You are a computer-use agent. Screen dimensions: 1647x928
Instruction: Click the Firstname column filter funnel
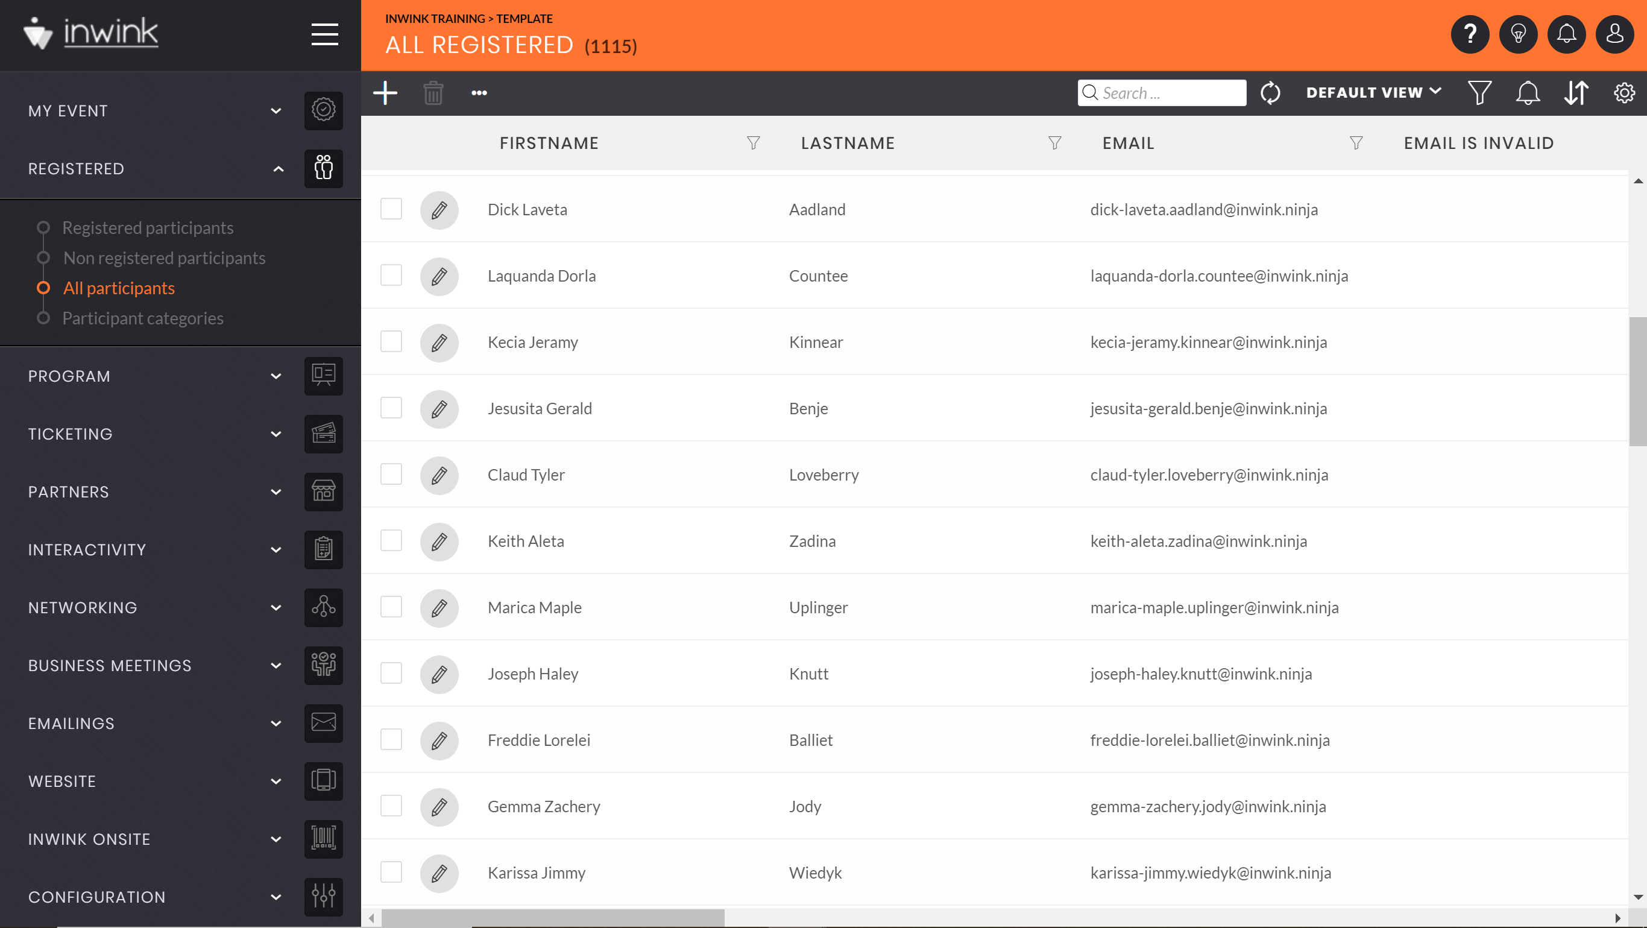pyautogui.click(x=753, y=144)
